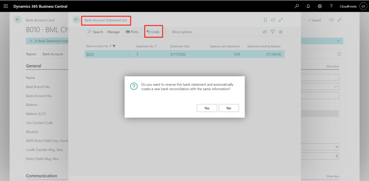Click Show less in Communication section
369x181 pixels.
(x=333, y=176)
